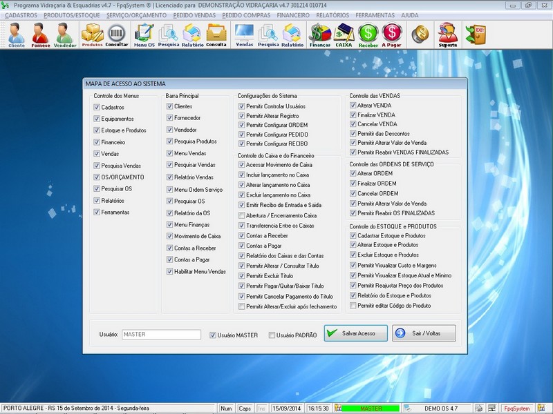This screenshot has width=553, height=414.
Task: Click the Fornece supplier toolbar icon
Action: coord(40,34)
